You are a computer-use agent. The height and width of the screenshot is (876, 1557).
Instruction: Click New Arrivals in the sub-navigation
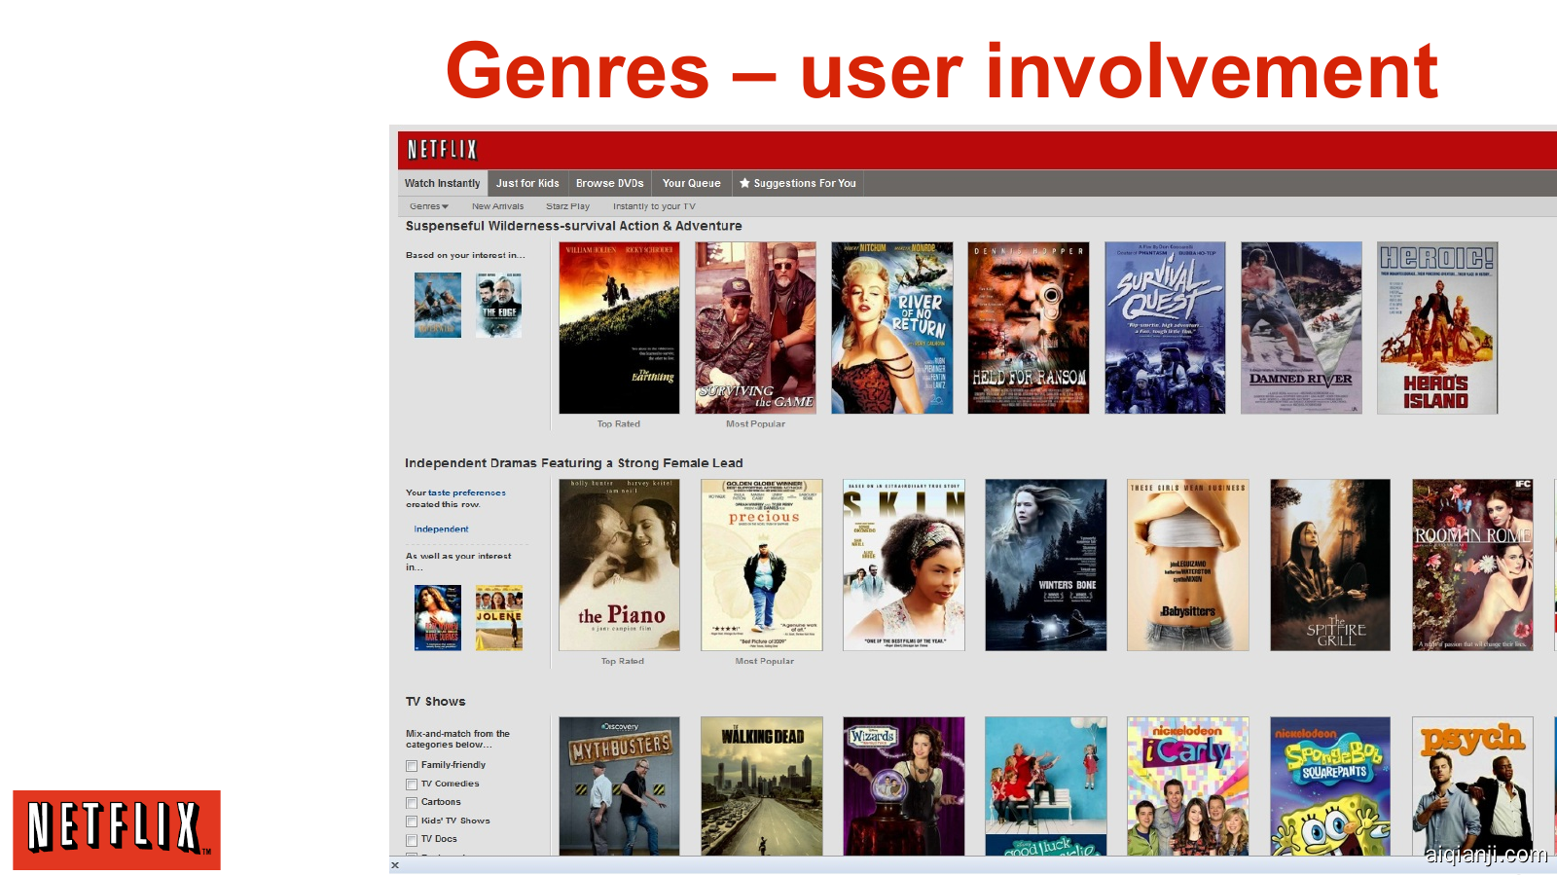[498, 205]
